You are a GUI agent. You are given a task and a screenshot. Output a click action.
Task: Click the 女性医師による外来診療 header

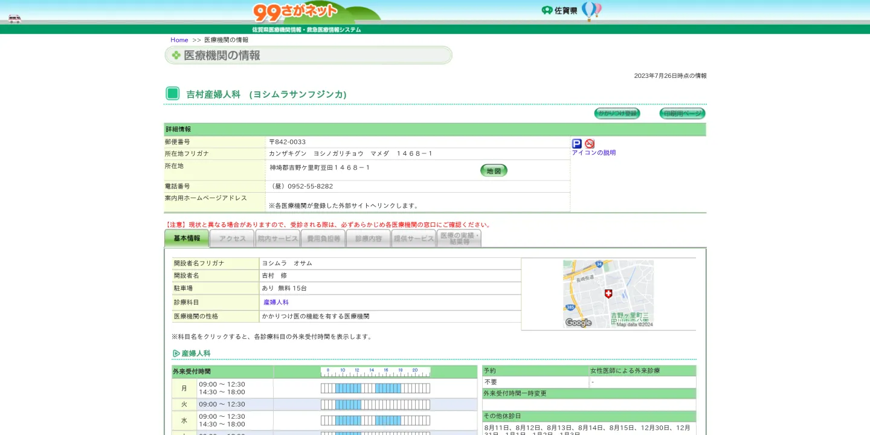pyautogui.click(x=643, y=370)
